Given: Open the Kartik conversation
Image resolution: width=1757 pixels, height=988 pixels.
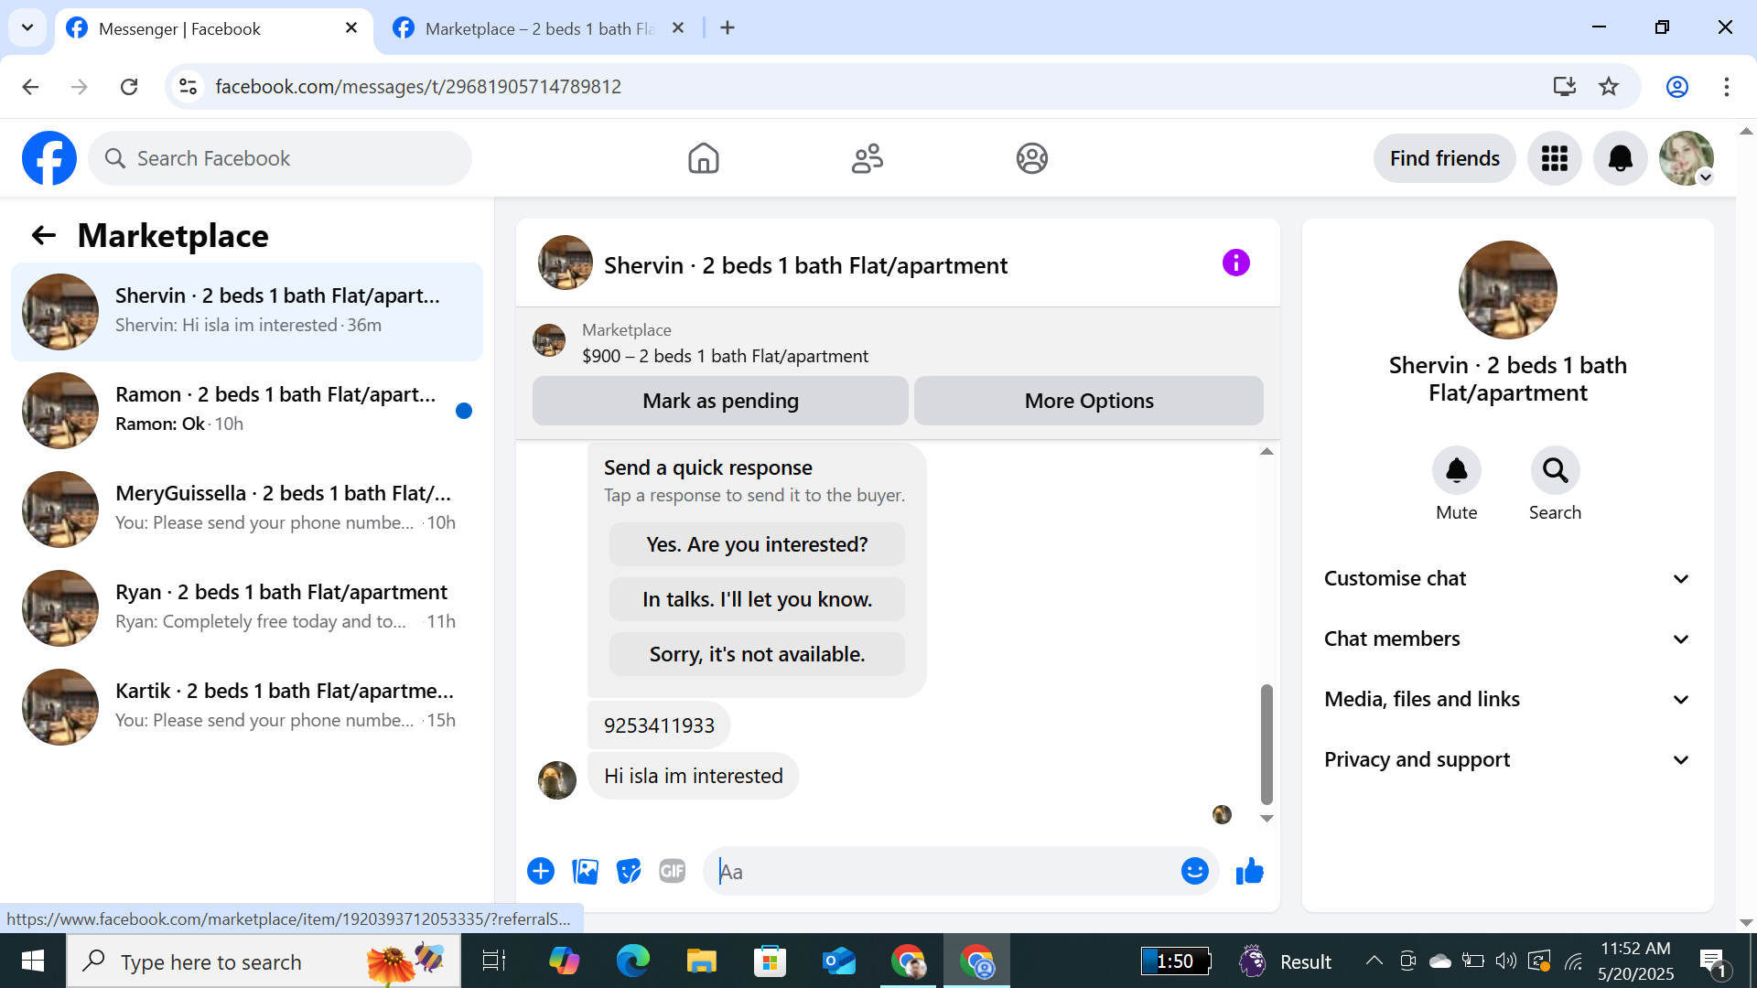Looking at the screenshot, I should [x=247, y=706].
